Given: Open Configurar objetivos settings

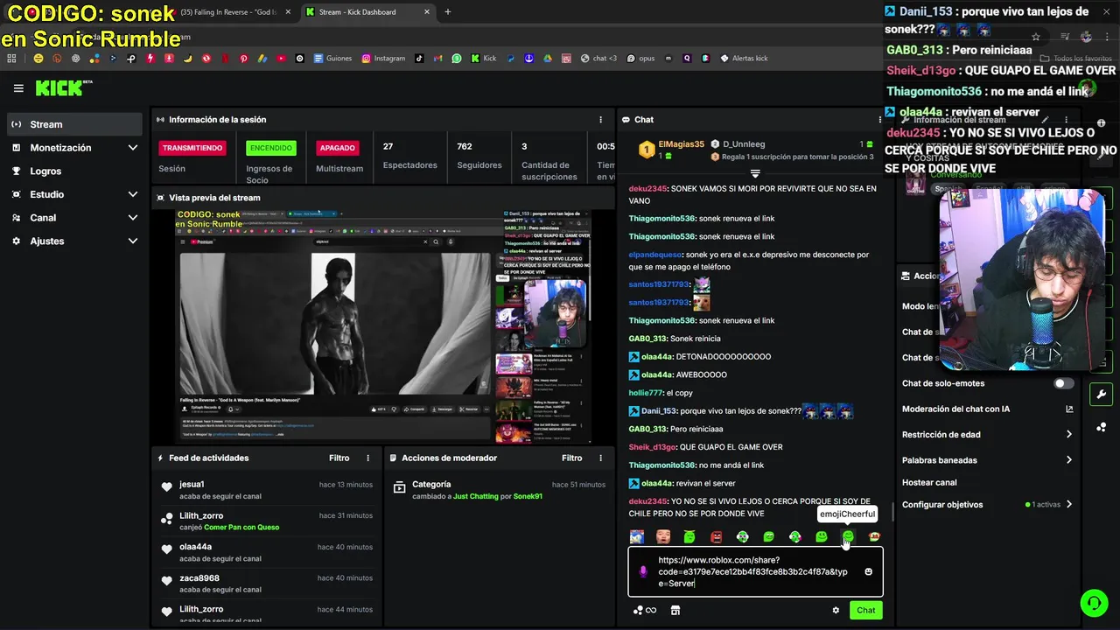Looking at the screenshot, I should point(987,504).
